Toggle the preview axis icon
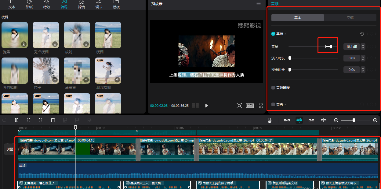The height and width of the screenshot is (189, 381). tap(324, 120)
